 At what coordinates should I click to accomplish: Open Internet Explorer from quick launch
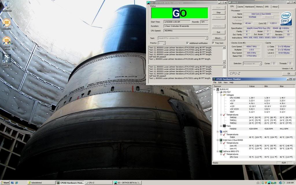[x=16, y=183]
